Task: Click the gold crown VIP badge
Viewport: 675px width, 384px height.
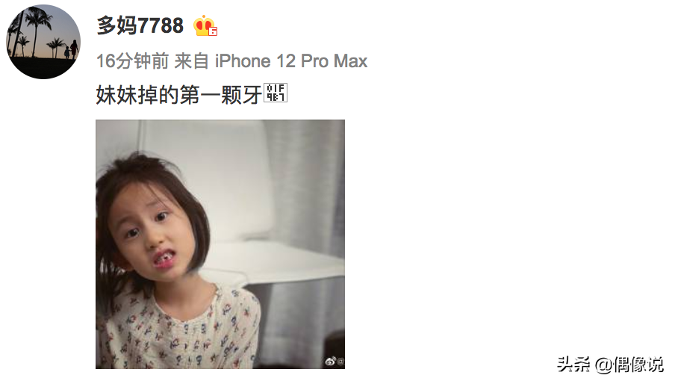Action: click(205, 26)
